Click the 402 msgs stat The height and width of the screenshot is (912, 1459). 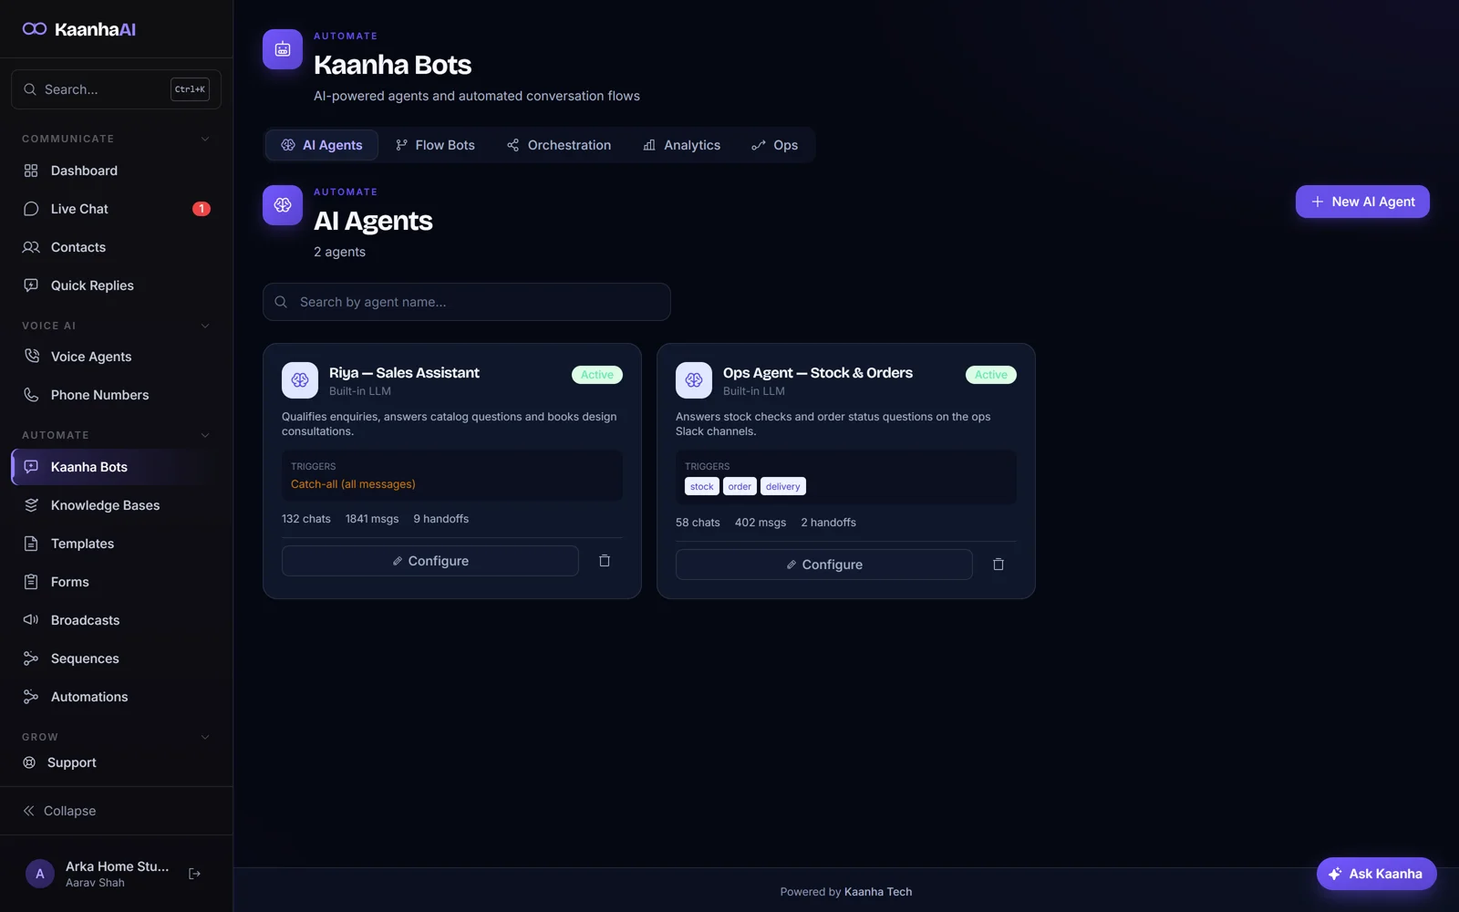(x=761, y=523)
